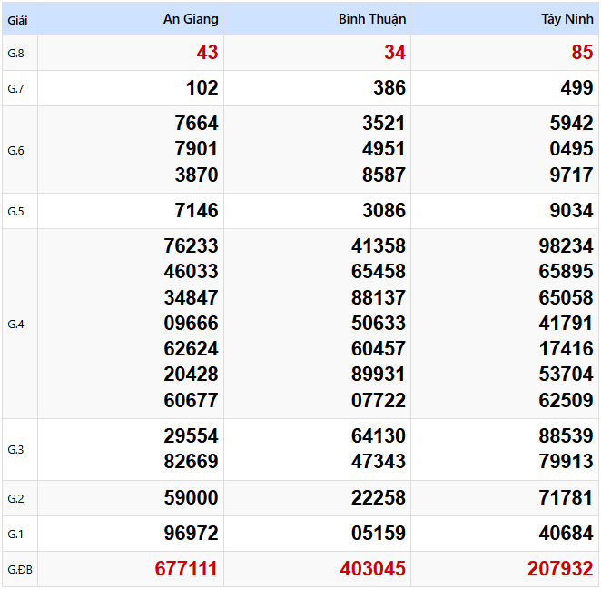This screenshot has height=590, width=601.
Task: Click number 76233 in G.4
Action: pos(192,245)
